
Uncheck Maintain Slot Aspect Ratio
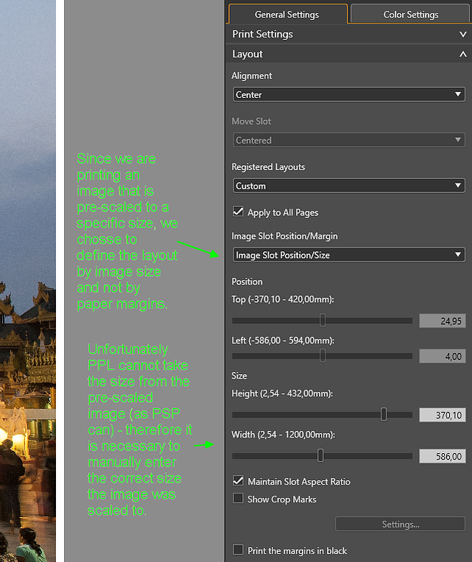click(x=239, y=481)
